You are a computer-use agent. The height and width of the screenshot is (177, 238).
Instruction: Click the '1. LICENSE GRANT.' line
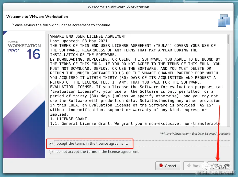(70, 119)
